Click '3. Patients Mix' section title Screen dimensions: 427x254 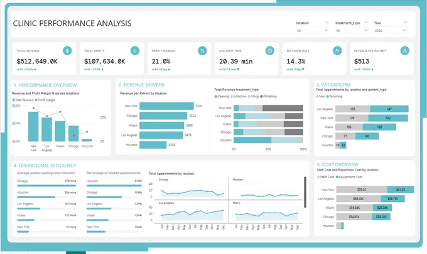333,85
